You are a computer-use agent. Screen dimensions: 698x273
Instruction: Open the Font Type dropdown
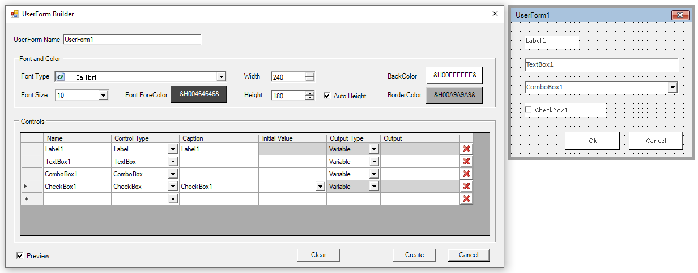coord(221,77)
